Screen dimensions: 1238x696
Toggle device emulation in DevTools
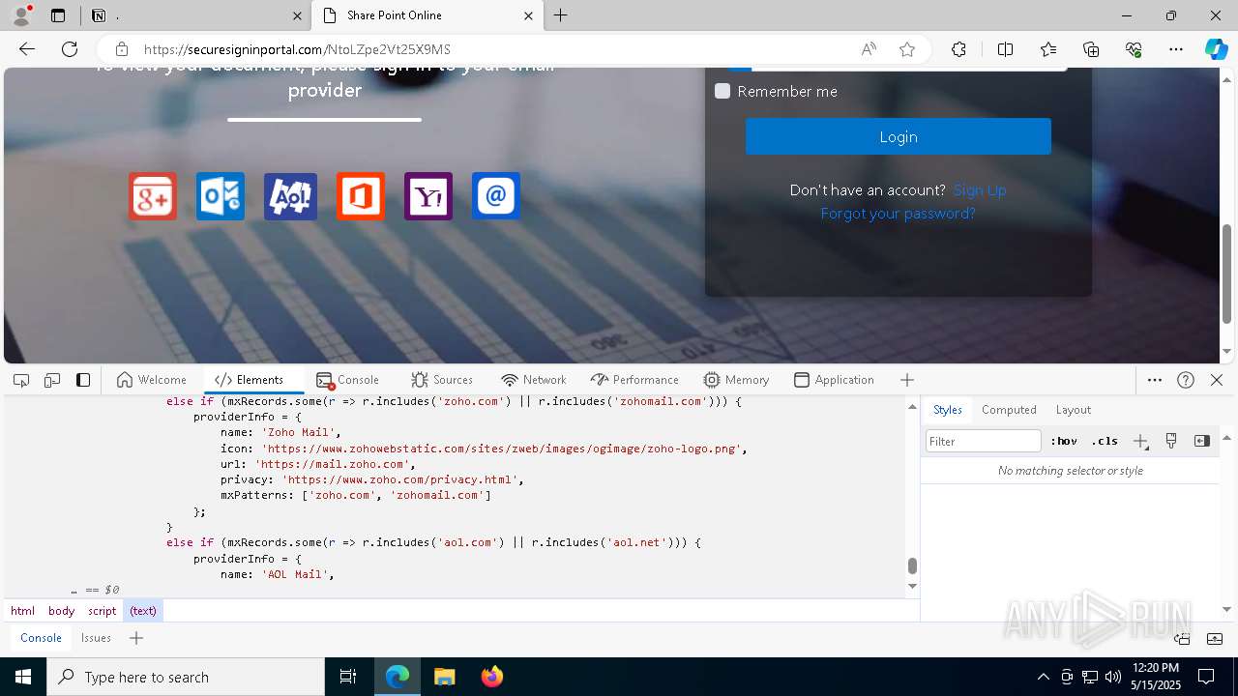click(52, 380)
